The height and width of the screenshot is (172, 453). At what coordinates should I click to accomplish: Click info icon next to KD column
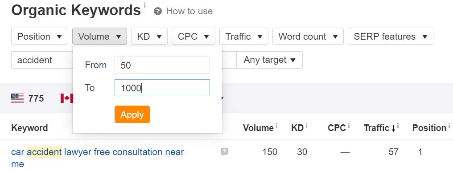tap(306, 126)
